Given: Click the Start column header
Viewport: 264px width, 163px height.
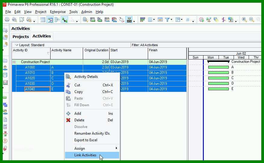Looking at the screenshot, I should [x=129, y=53].
